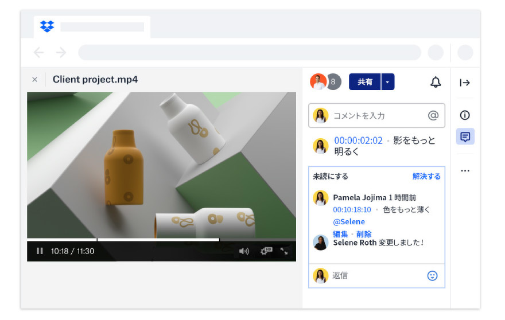The image size is (505, 320).
Task: Click the 共有 share button
Action: [364, 82]
